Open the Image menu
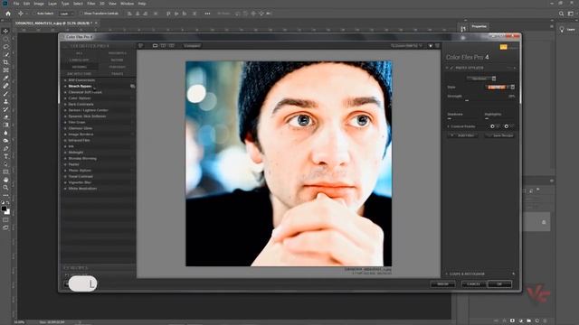 [x=39, y=4]
